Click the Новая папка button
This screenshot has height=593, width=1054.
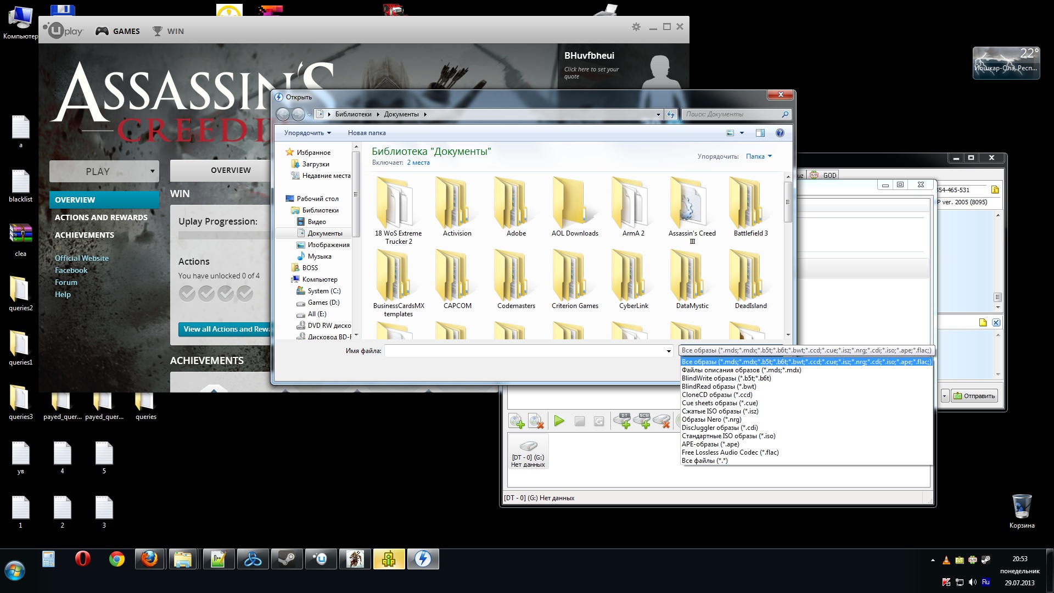coord(366,133)
